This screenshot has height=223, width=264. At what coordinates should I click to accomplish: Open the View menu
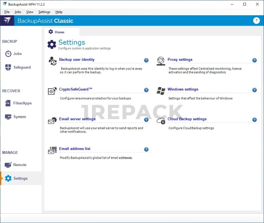click(x=30, y=12)
